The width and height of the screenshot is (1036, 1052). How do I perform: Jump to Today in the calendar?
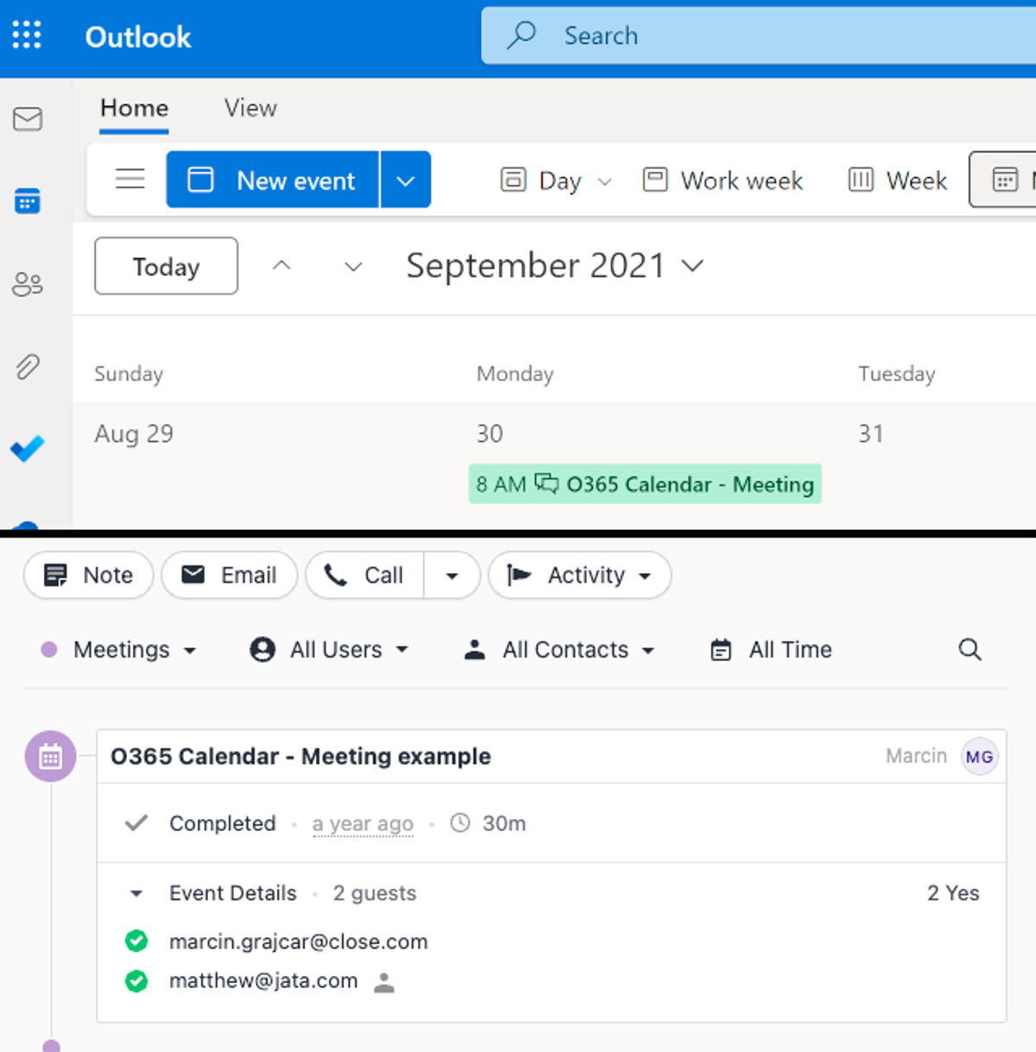(166, 266)
